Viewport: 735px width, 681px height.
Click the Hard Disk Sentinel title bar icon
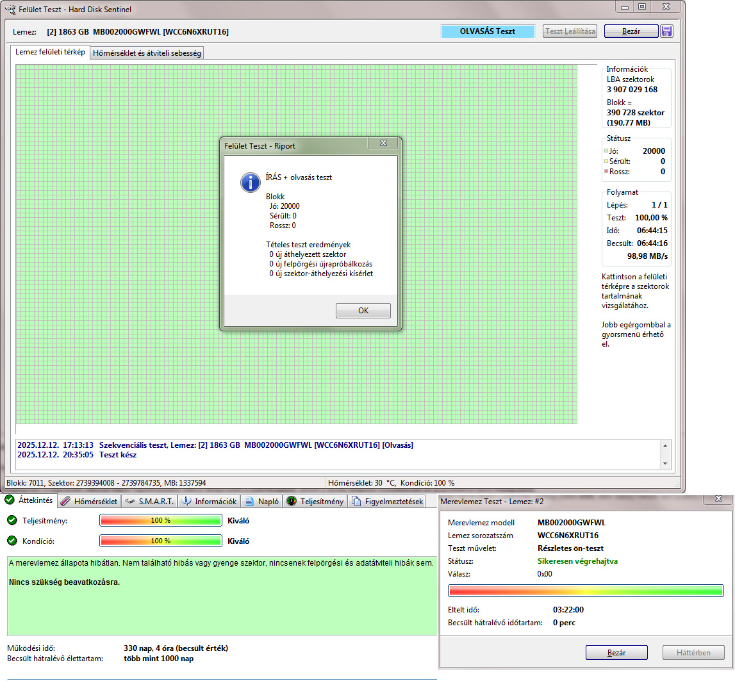10,9
